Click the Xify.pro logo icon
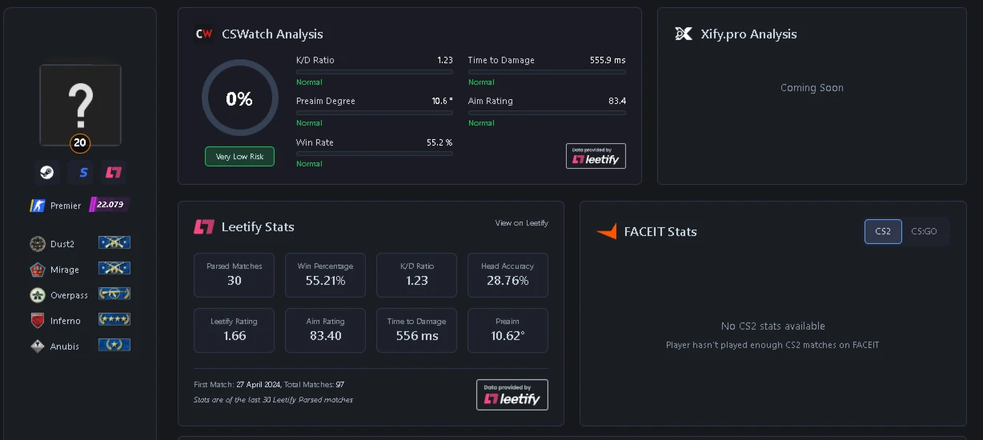 (684, 34)
